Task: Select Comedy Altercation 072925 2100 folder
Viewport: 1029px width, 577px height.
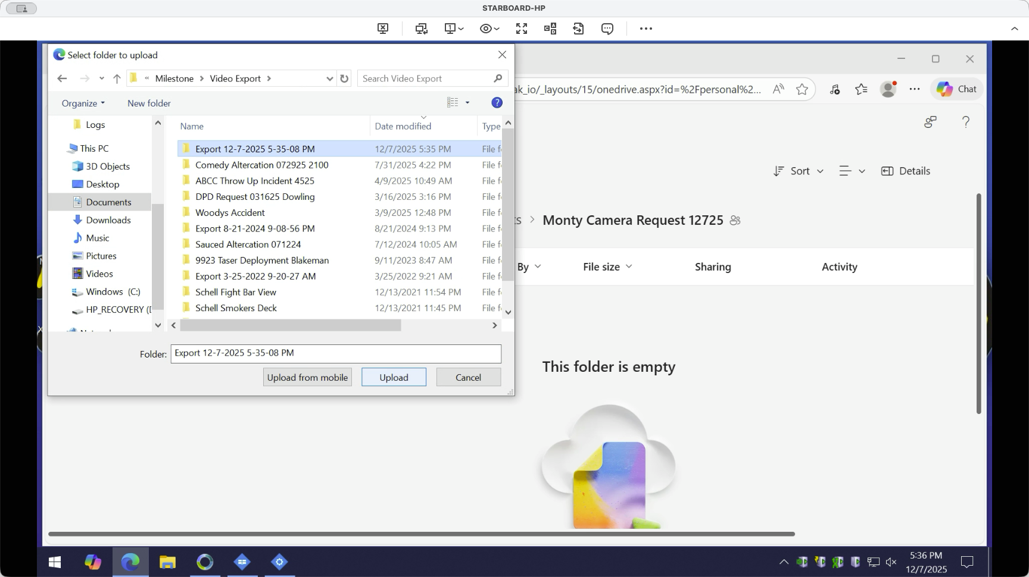Action: (261, 165)
